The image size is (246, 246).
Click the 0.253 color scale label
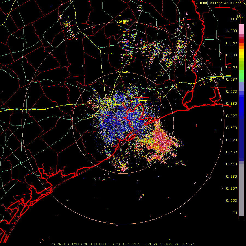tap(232, 201)
